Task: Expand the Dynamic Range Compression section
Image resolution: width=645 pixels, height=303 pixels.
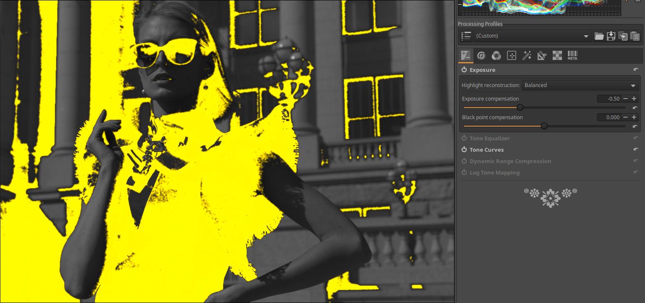Action: pos(510,161)
